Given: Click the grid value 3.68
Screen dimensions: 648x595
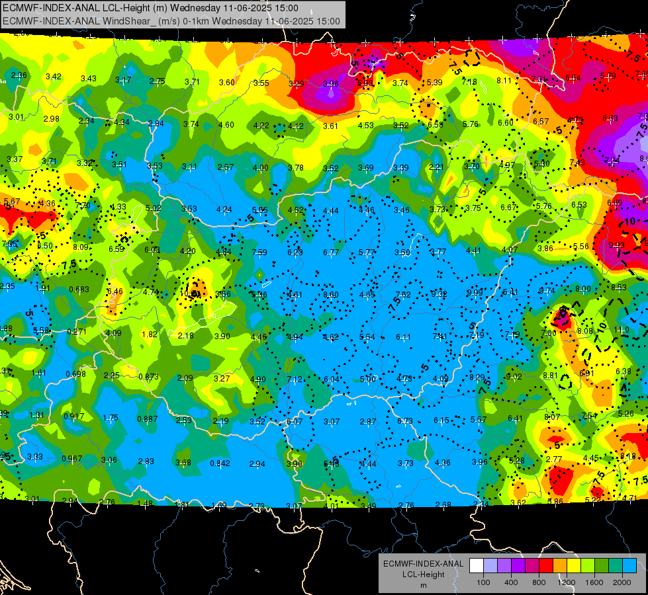Looking at the screenshot, I should 183,463.
